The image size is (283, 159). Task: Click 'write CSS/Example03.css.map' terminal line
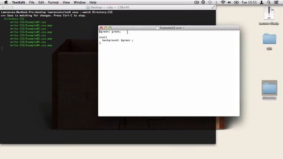point(31,38)
